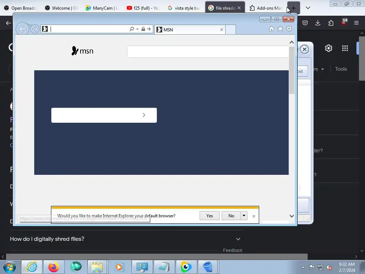The image size is (365, 274).
Task: Click Firefox back arrow
Action: [9, 23]
